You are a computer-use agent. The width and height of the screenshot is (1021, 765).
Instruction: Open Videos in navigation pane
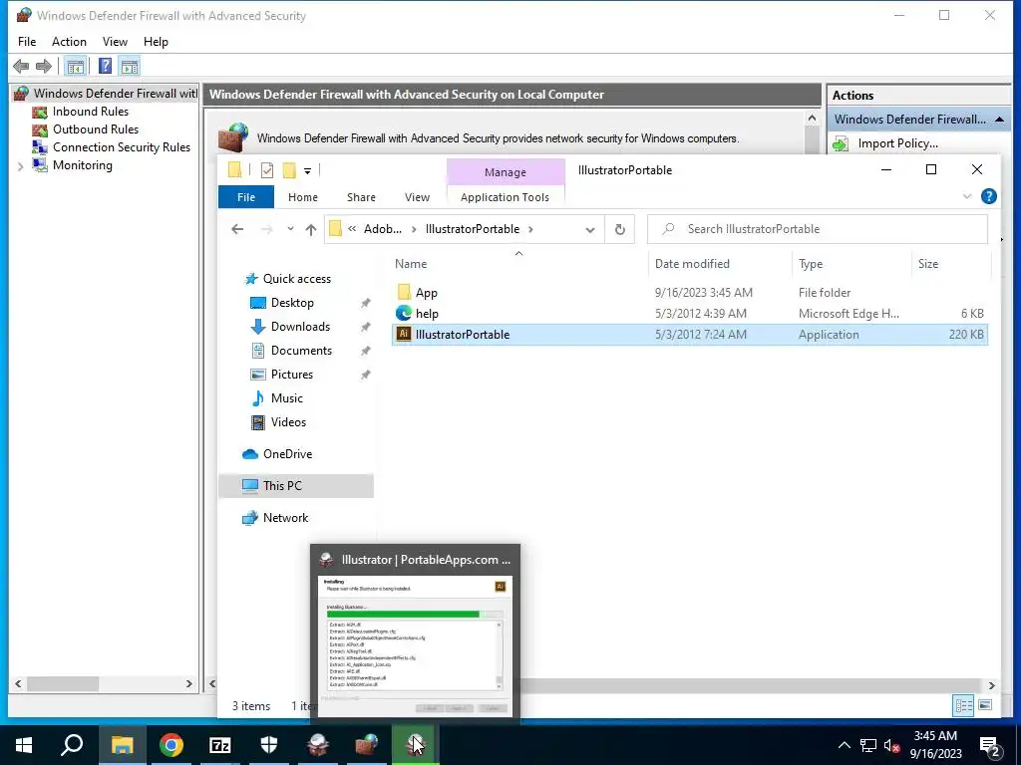coord(288,422)
